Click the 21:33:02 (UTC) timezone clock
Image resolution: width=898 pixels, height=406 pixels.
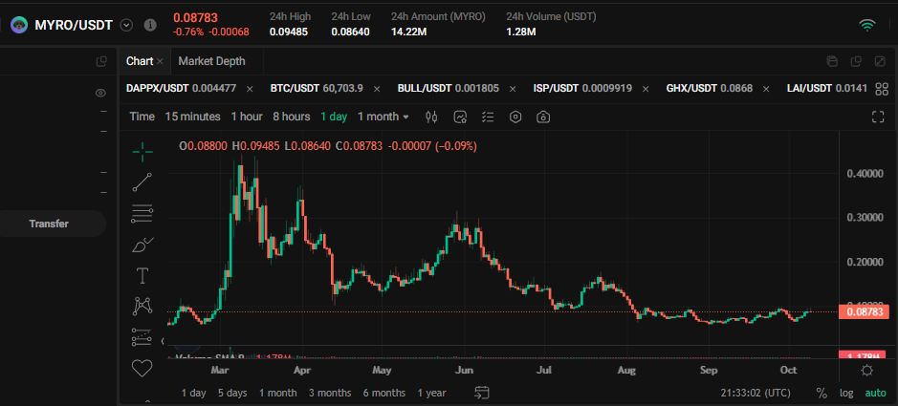point(756,393)
